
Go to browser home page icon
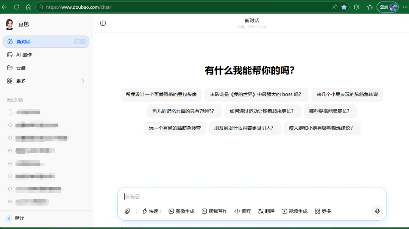click(x=28, y=7)
